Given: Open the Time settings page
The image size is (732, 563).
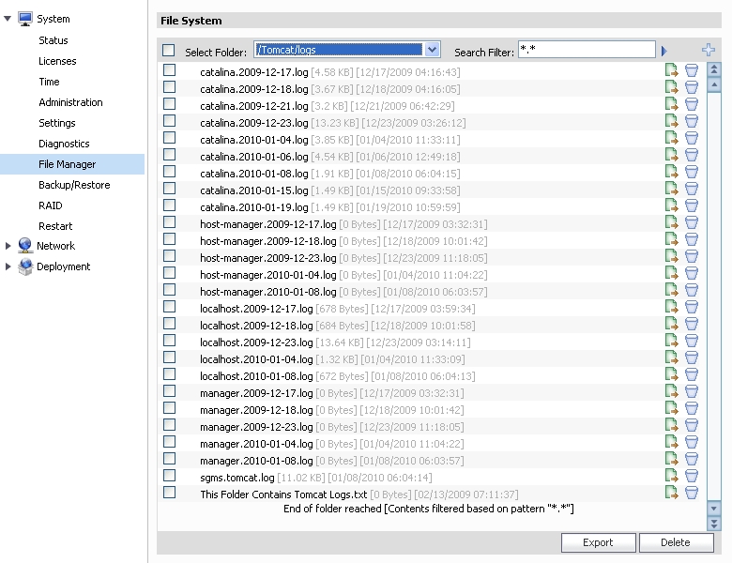Looking at the screenshot, I should coord(49,82).
